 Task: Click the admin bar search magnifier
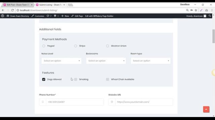[210, 16]
